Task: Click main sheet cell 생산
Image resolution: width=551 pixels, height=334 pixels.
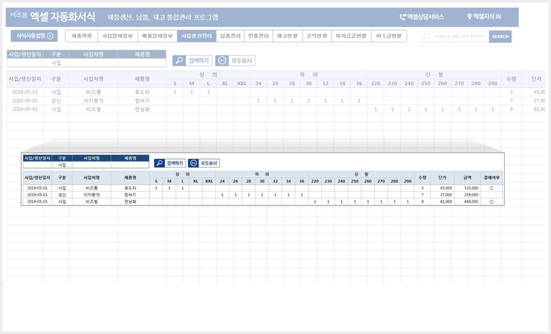Action: (56, 101)
